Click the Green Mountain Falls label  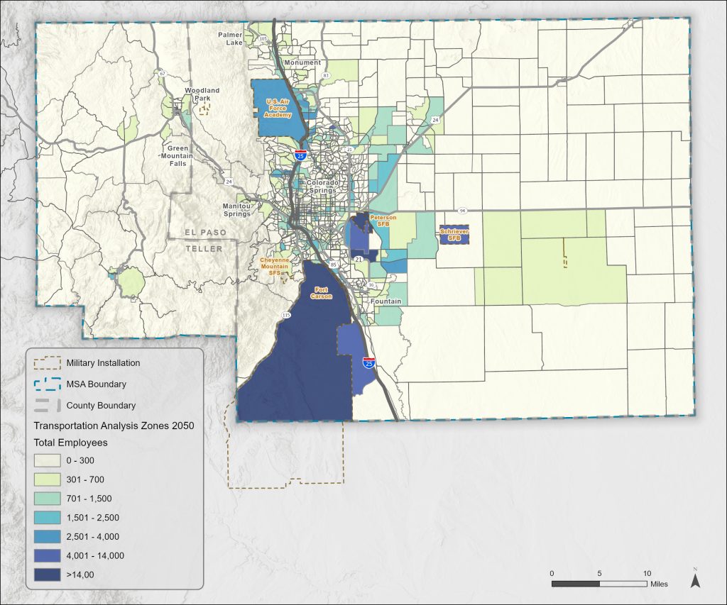(x=177, y=155)
